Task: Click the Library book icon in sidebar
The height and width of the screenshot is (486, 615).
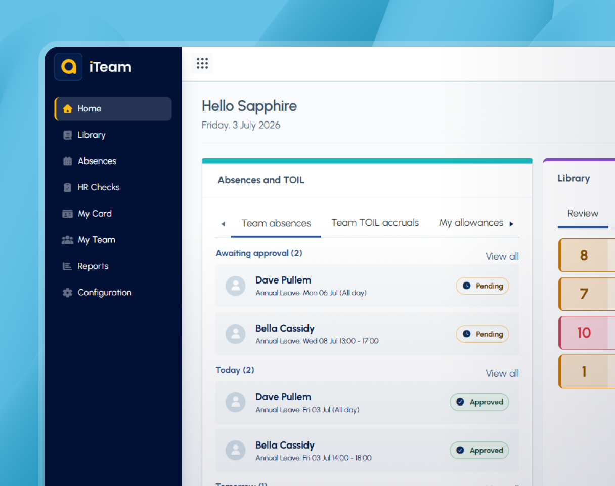Action: click(x=67, y=135)
